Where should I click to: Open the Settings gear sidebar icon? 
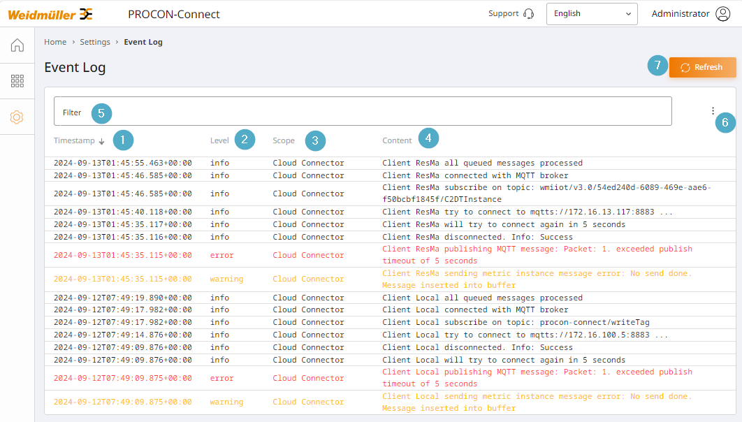pos(17,117)
